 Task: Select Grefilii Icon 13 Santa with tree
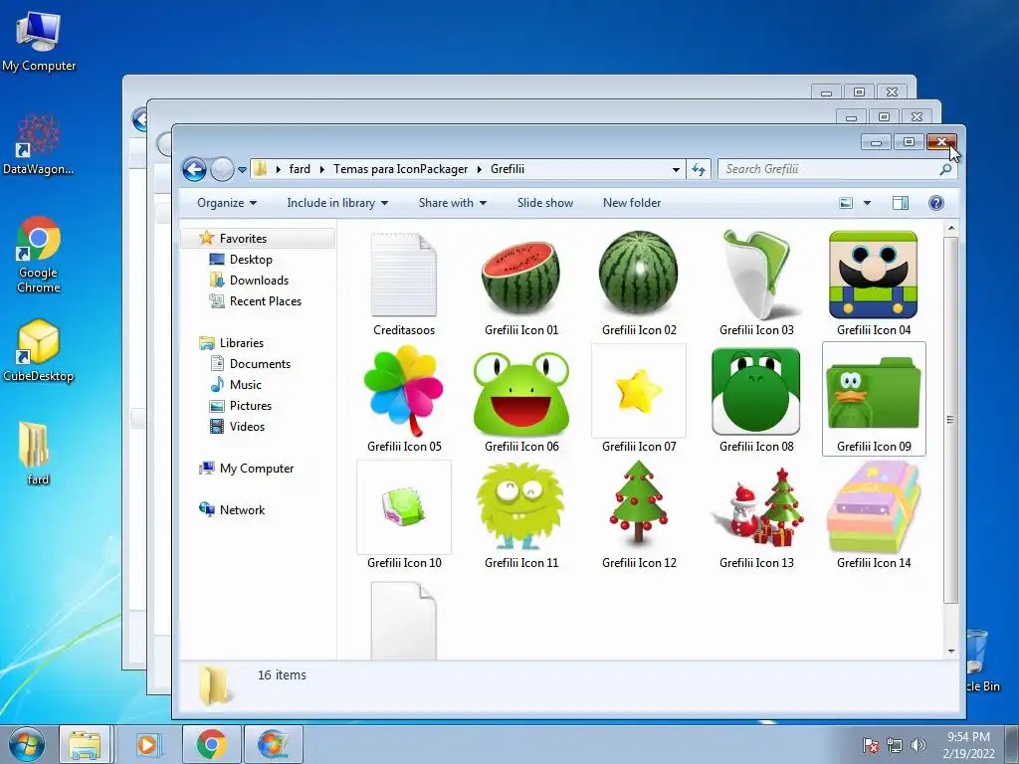[756, 516]
